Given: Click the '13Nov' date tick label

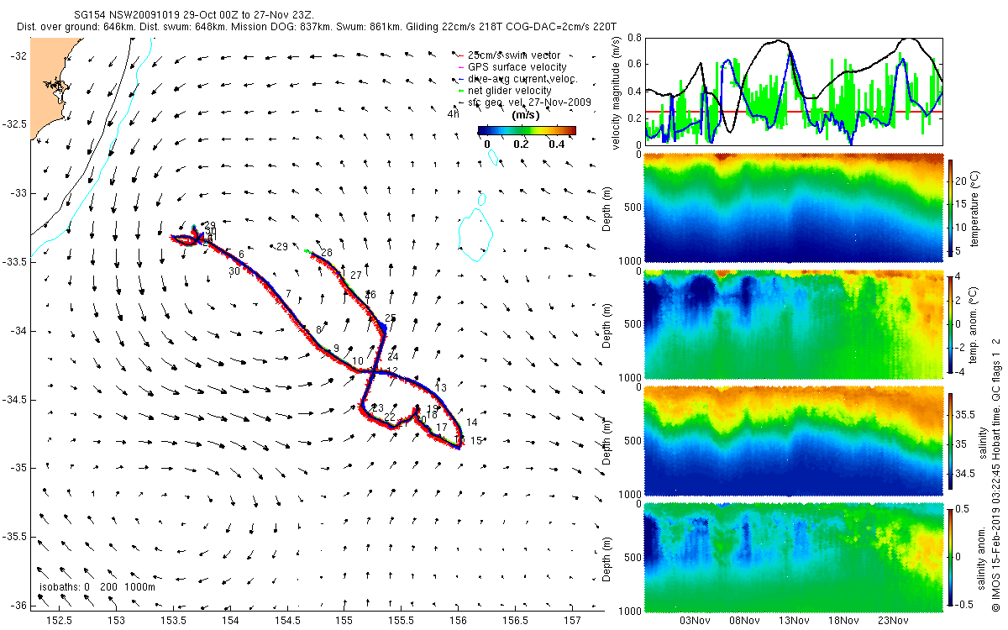Looking at the screenshot, I should coord(795,620).
